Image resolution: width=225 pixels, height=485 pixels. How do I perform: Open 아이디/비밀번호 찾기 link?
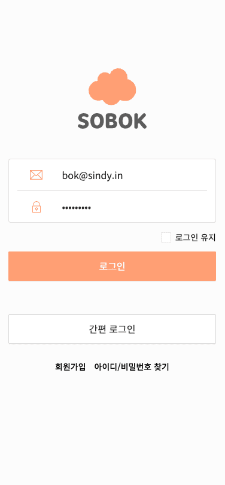(x=132, y=367)
